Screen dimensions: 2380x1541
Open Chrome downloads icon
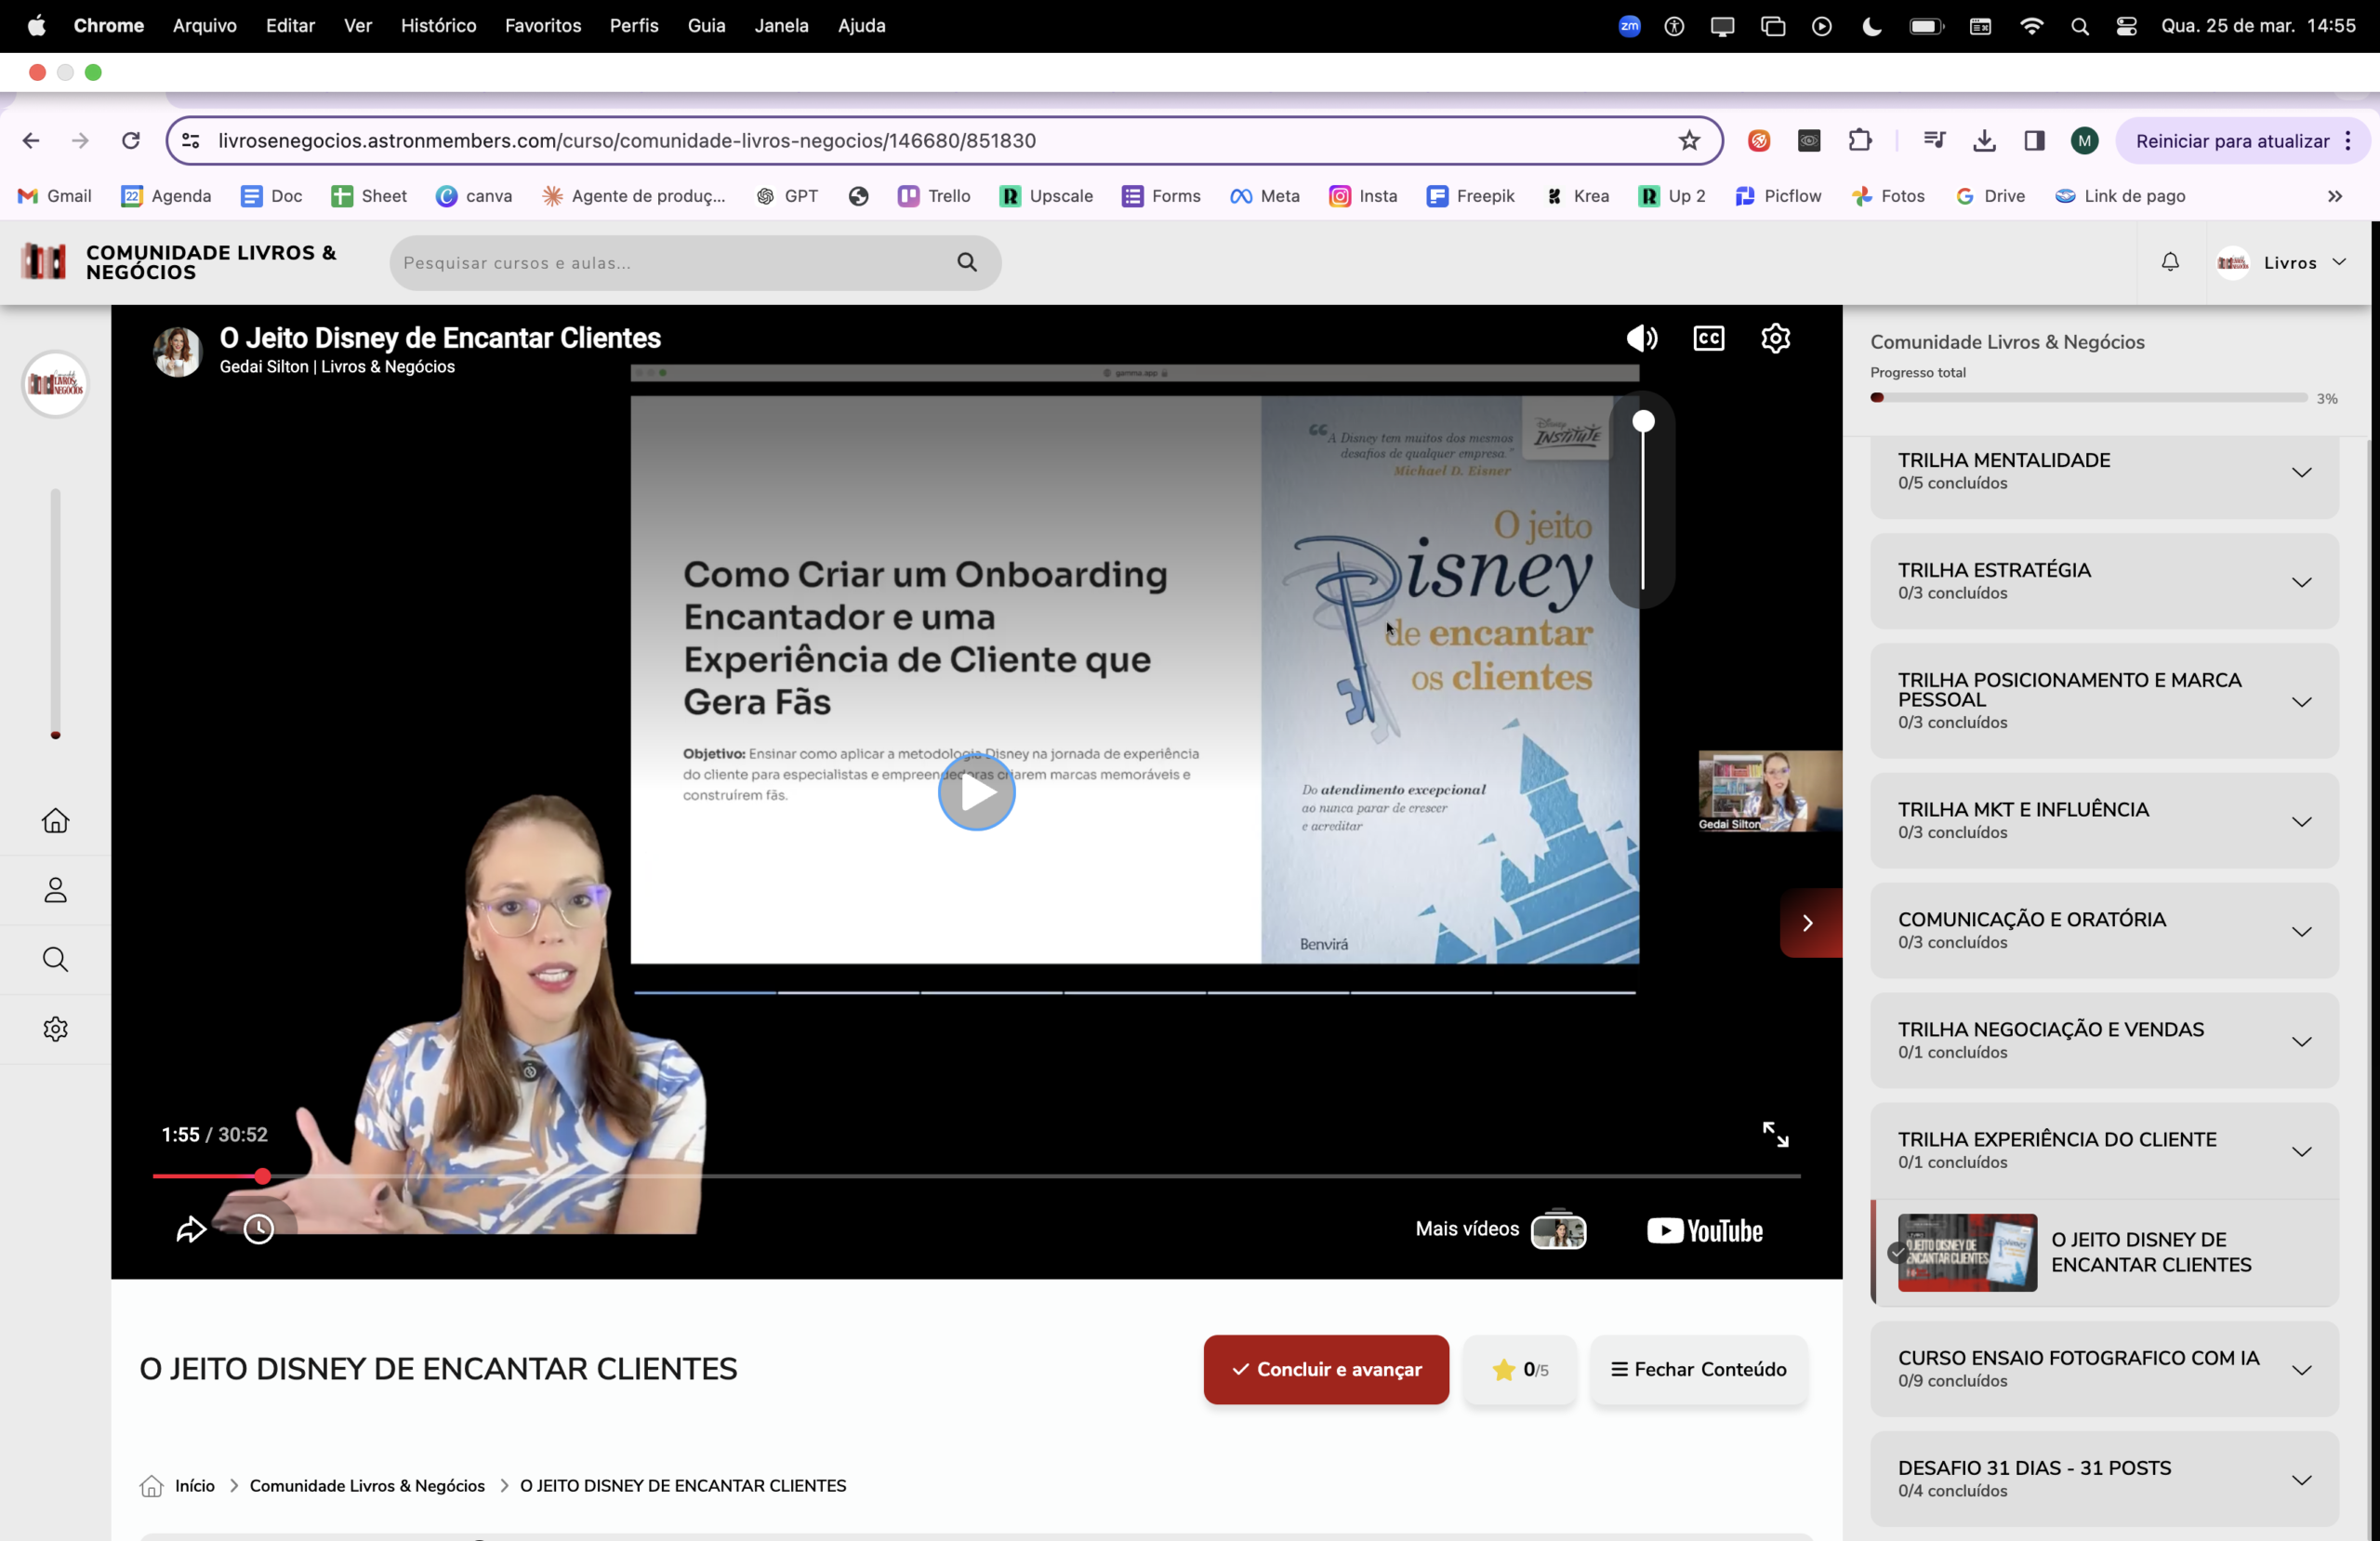1984,140
